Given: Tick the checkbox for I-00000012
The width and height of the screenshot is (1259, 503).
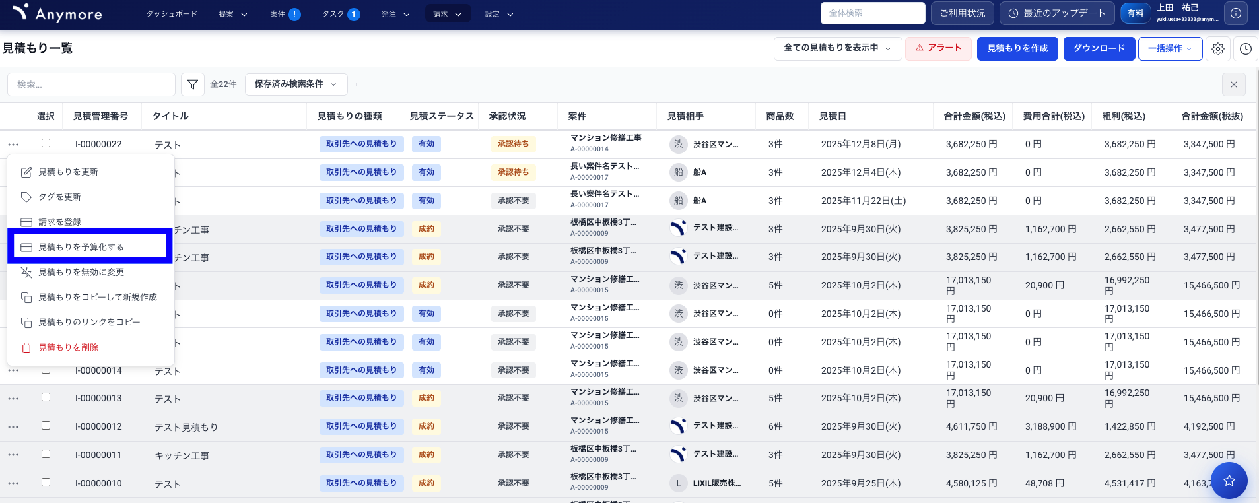Looking at the screenshot, I should click(x=46, y=426).
